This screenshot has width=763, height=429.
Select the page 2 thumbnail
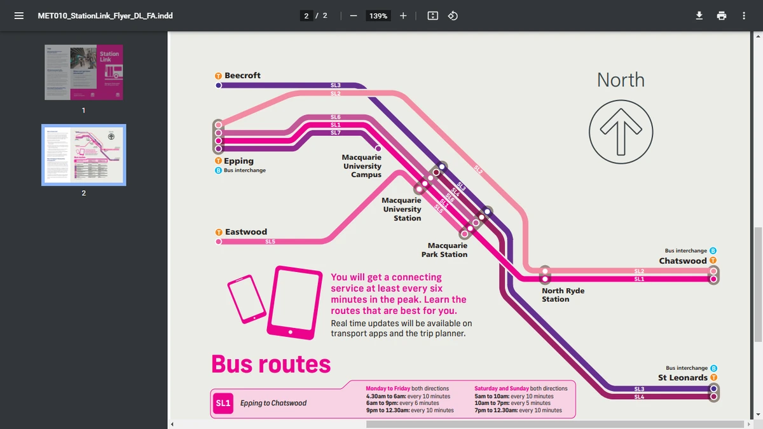(83, 154)
